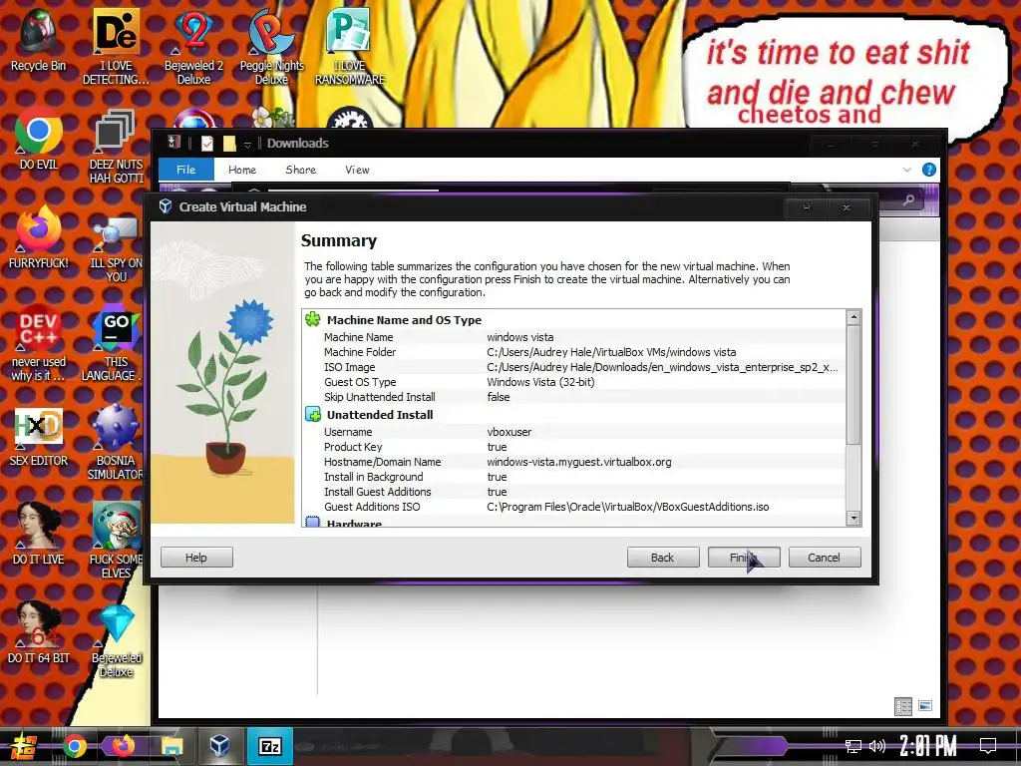Open I LOVE RANSOMWARE Publisher shortcut

(350, 46)
